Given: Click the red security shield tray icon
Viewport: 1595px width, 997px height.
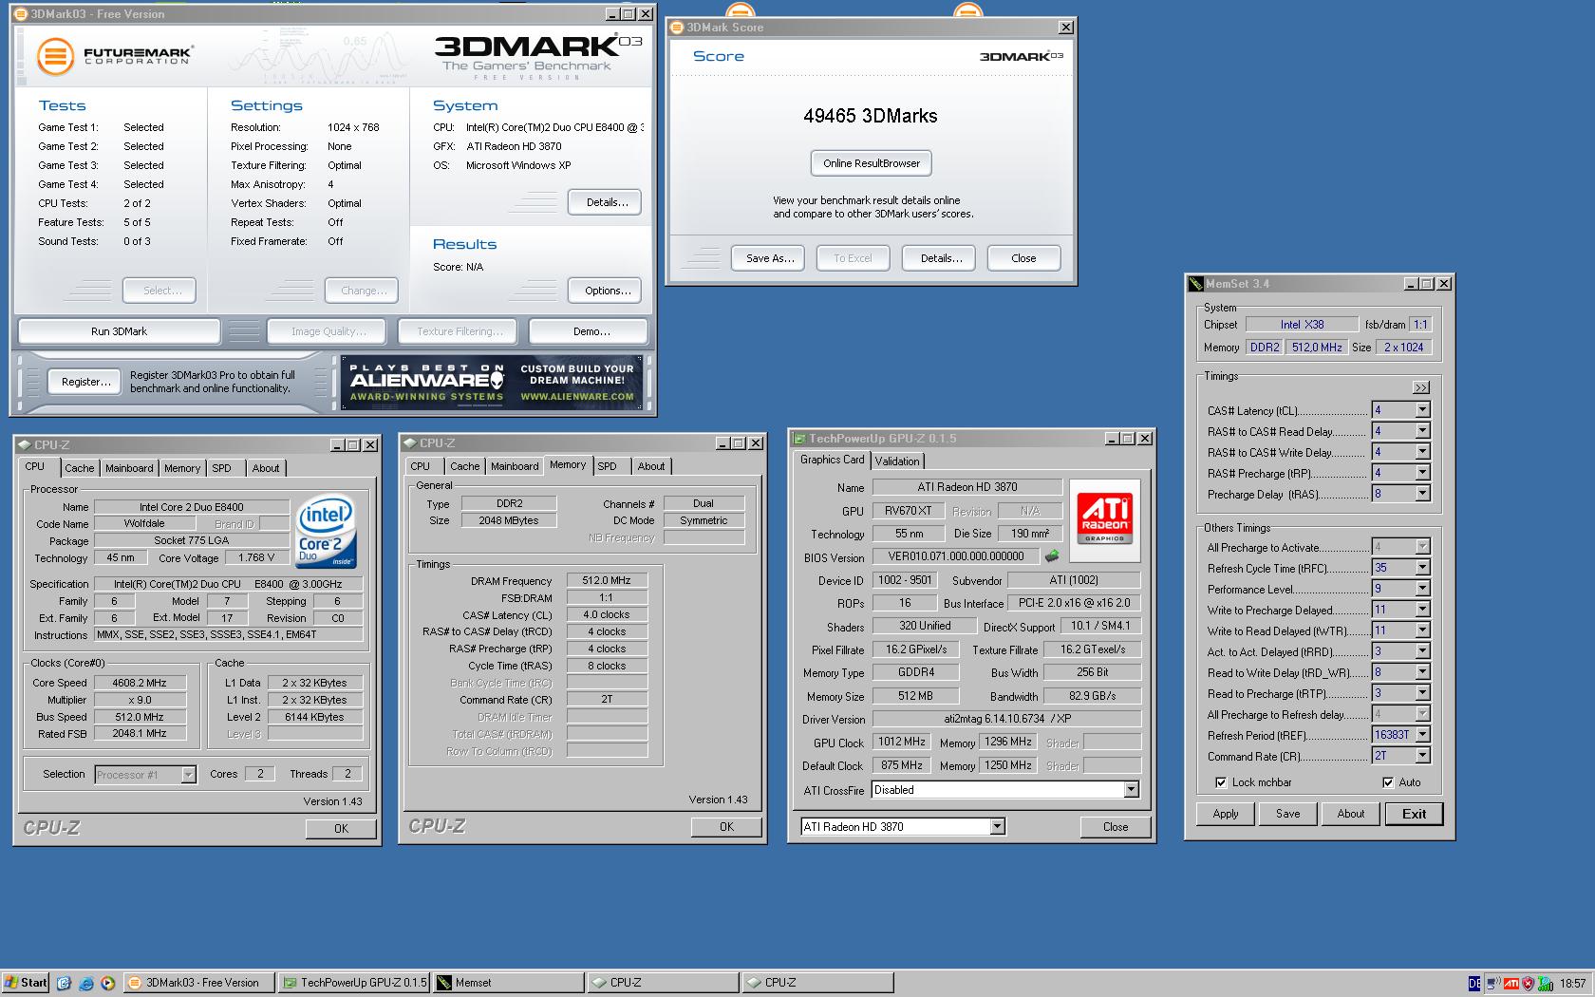Looking at the screenshot, I should point(1528,984).
